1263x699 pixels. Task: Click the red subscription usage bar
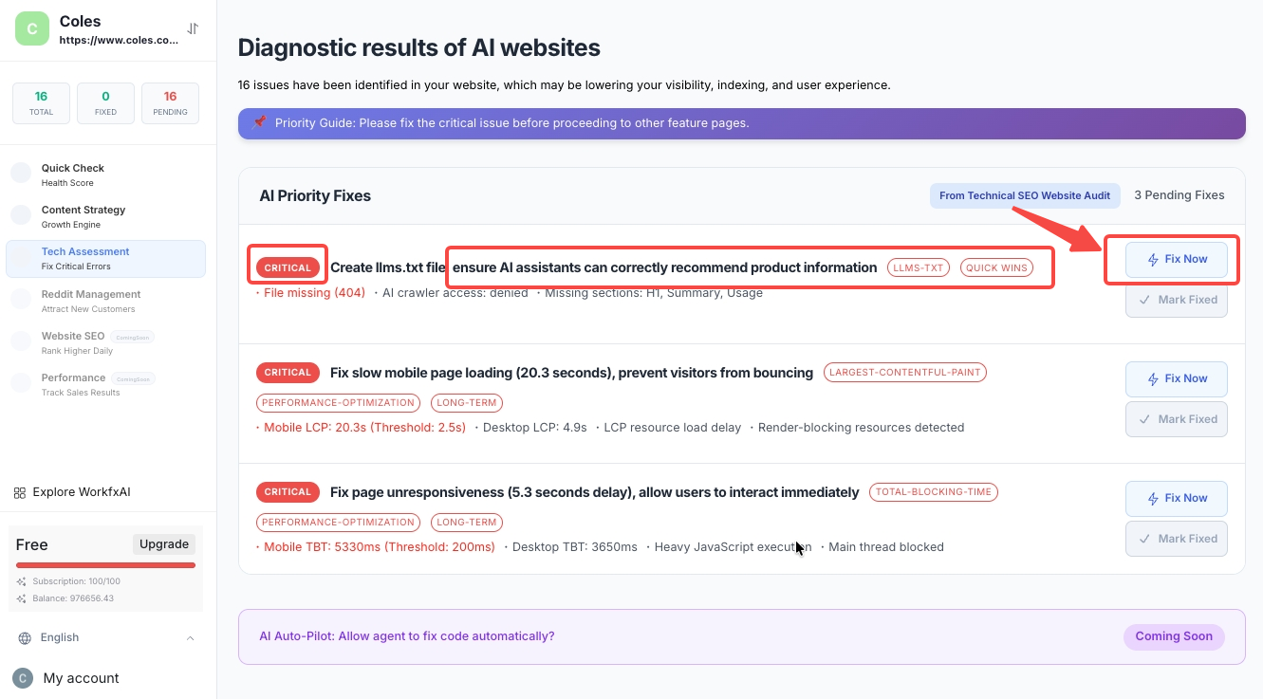point(105,565)
